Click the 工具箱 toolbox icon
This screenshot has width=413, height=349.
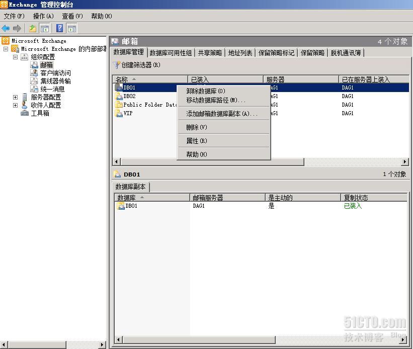(25, 113)
